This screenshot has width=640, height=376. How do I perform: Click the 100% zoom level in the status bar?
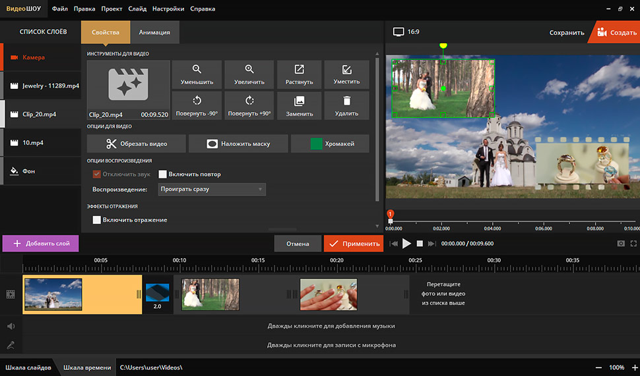point(616,367)
